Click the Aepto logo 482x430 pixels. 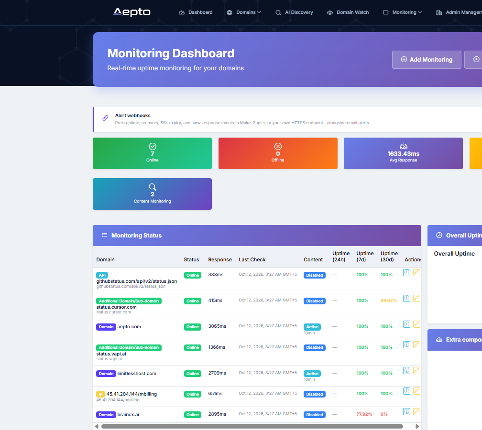coord(131,12)
